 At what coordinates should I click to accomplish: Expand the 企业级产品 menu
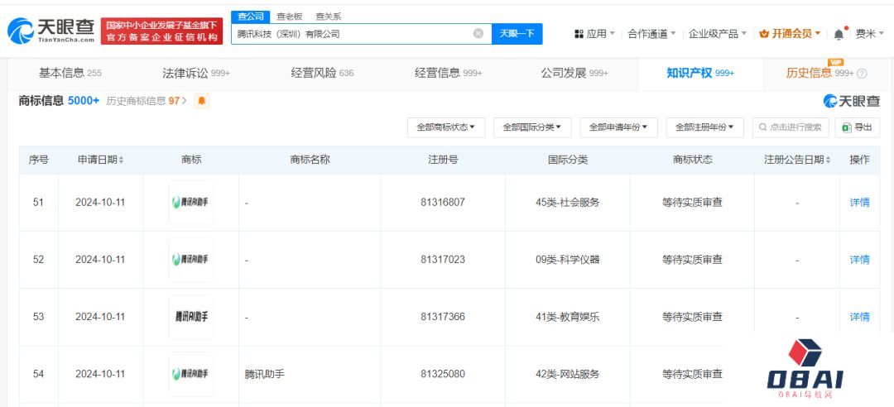click(717, 34)
